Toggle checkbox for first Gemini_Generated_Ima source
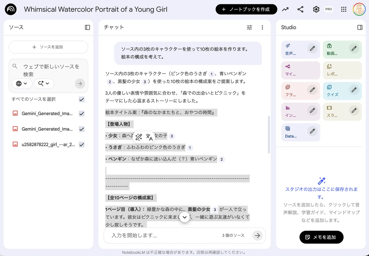Screen dimensions: 369x256 click(x=81, y=113)
